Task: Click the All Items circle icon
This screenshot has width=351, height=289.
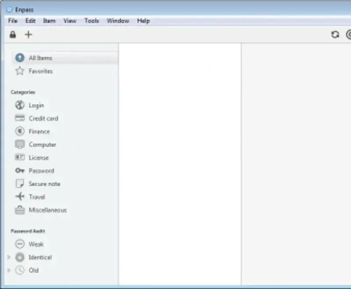Action: tap(20, 58)
